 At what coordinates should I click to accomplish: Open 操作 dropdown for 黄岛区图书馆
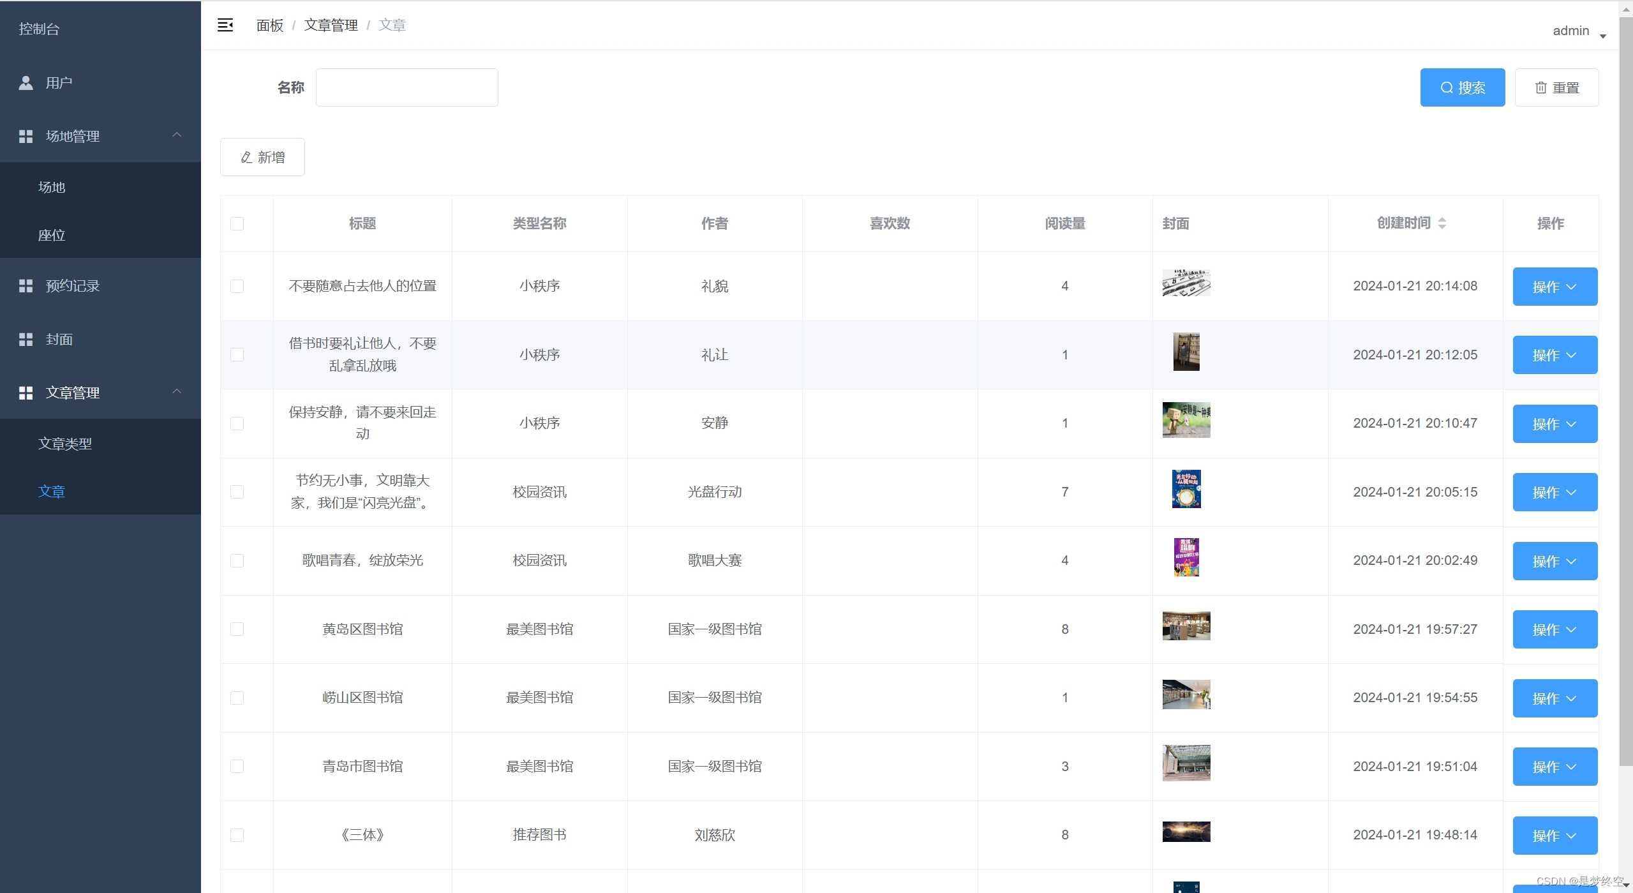click(1555, 629)
